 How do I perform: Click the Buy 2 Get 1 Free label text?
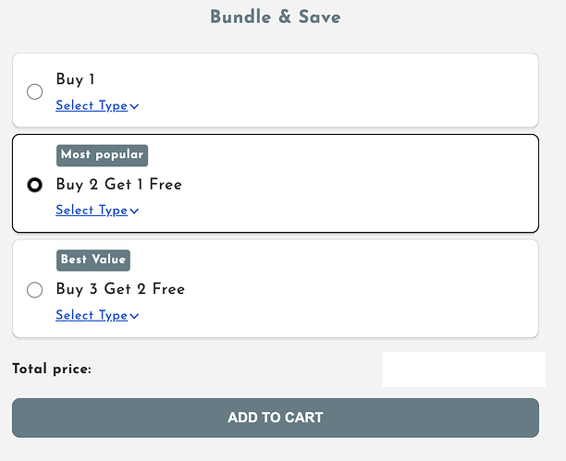[x=118, y=185]
